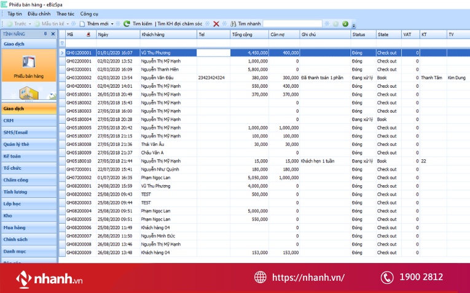Open the Điều chỉnh menu

[x=39, y=13]
